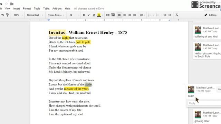
Task: Align text left
Action: [119, 15]
